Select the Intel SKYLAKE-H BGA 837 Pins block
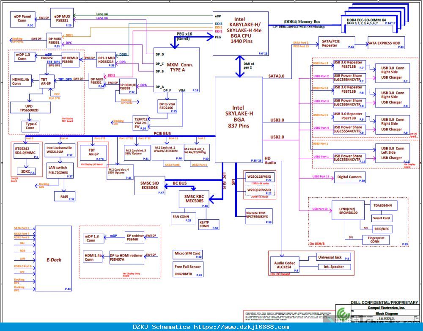This screenshot has height=331, width=423. tap(239, 120)
